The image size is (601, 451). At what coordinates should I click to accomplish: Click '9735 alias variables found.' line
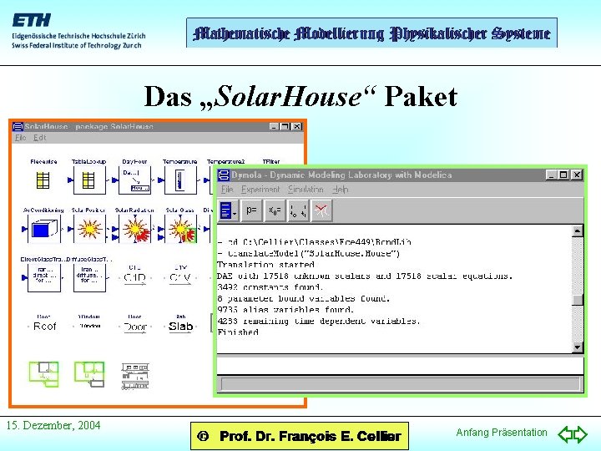coord(285,310)
